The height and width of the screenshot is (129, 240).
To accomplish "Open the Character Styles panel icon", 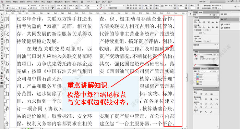I will click(x=226, y=24).
